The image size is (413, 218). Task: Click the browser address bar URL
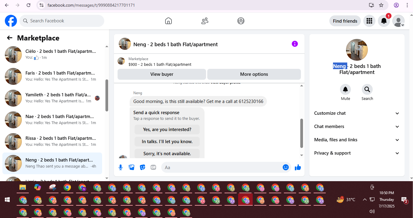[91, 5]
